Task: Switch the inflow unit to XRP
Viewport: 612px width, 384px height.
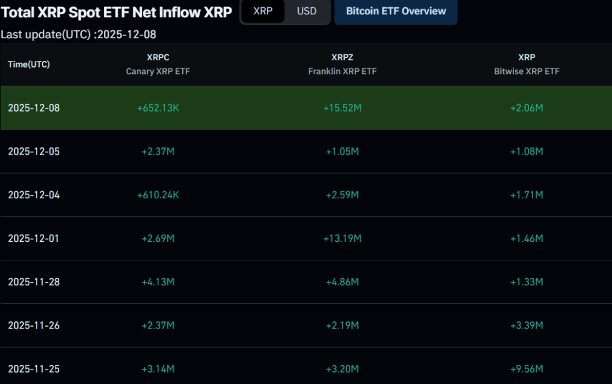Action: 263,11
